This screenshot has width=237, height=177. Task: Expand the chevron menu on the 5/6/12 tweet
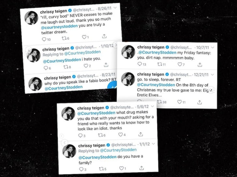(x=152, y=106)
